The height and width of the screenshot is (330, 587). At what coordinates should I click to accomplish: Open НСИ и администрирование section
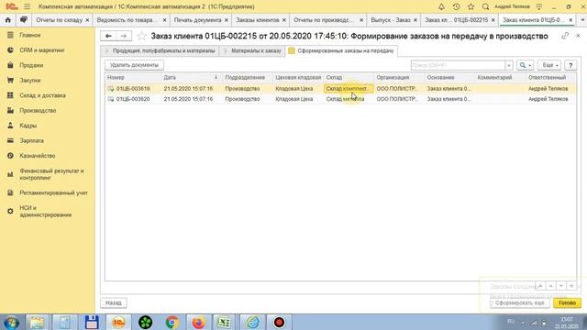(x=45, y=212)
